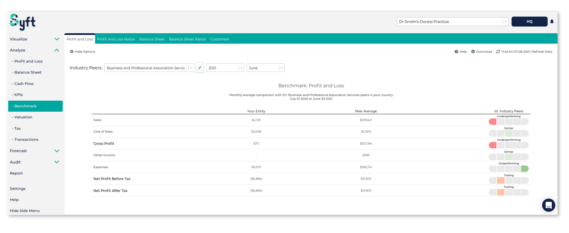Click Net Profit After Tax label
569x233 pixels.
click(x=110, y=191)
